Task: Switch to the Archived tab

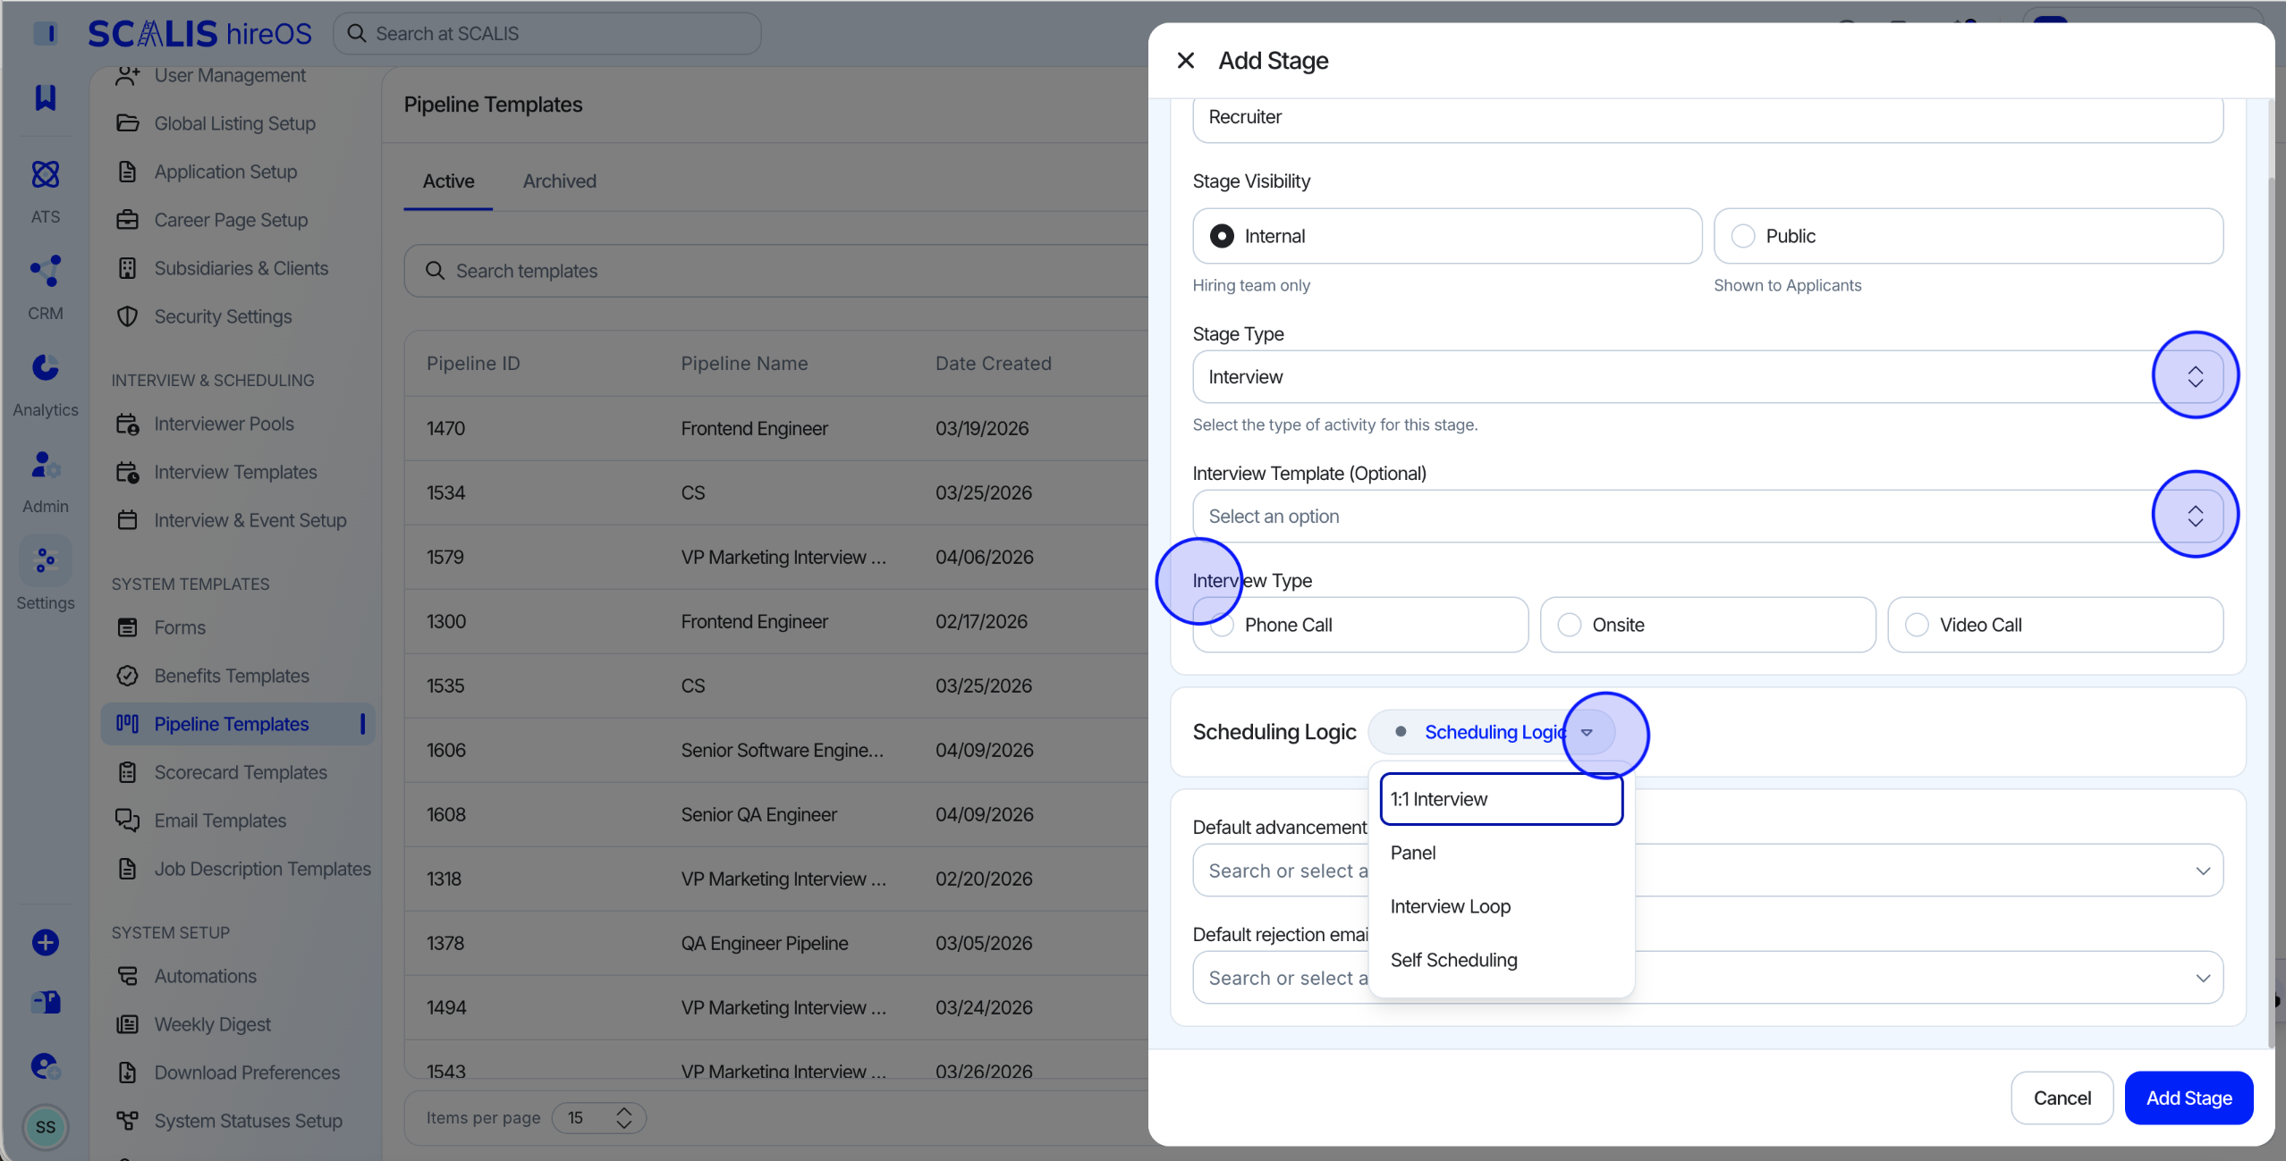Action: click(x=559, y=181)
